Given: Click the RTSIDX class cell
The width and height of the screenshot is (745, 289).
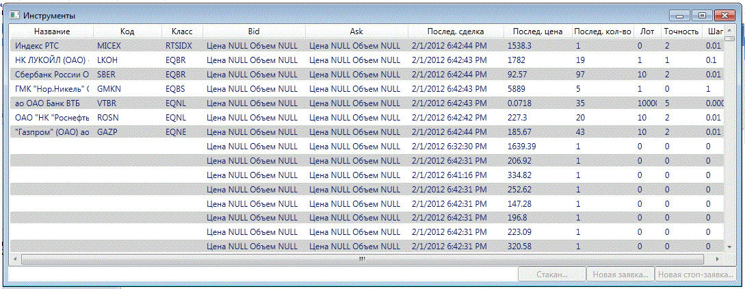Looking at the screenshot, I should pos(179,46).
